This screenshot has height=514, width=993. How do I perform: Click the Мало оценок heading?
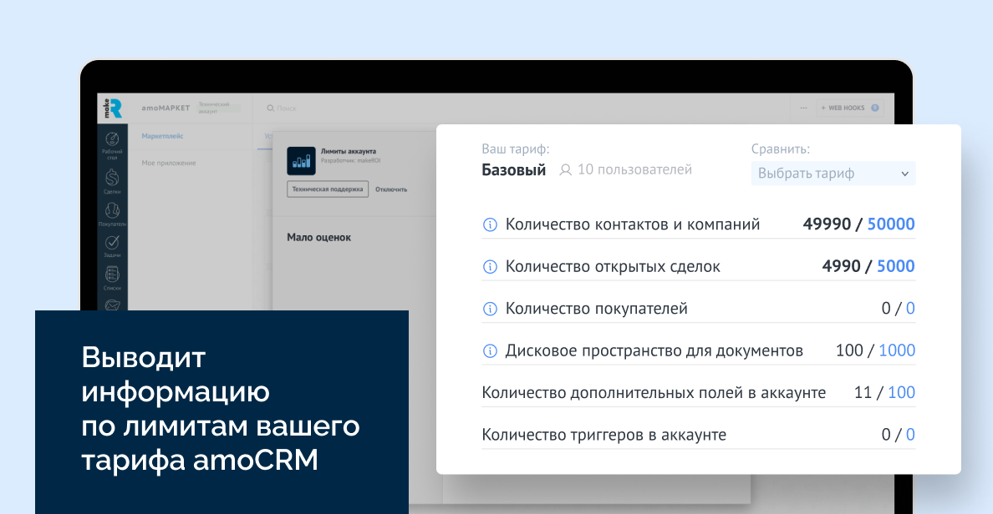[x=318, y=238]
